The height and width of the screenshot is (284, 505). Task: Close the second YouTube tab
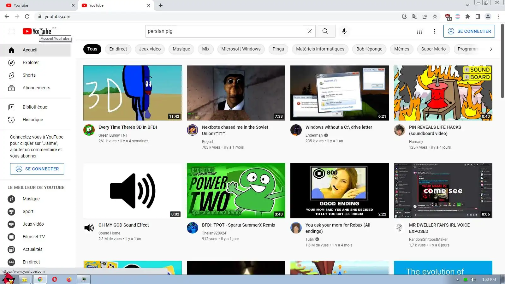point(149,5)
